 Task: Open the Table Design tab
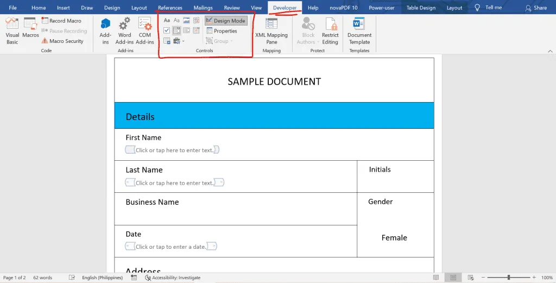[421, 8]
